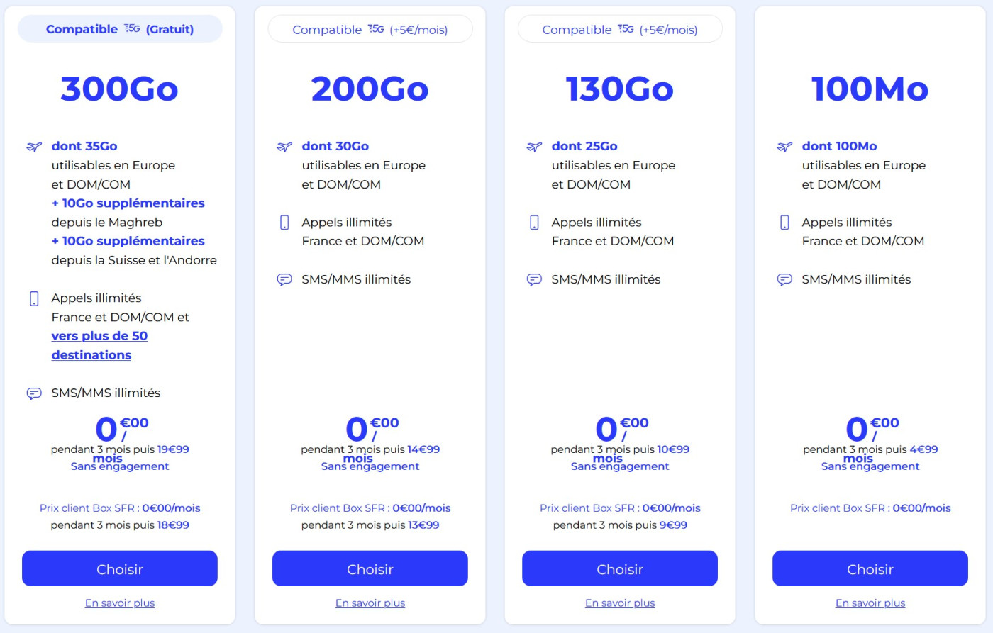Click the roaming plane icon on the 300Go plan
This screenshot has width=993, height=633.
pyautogui.click(x=33, y=146)
